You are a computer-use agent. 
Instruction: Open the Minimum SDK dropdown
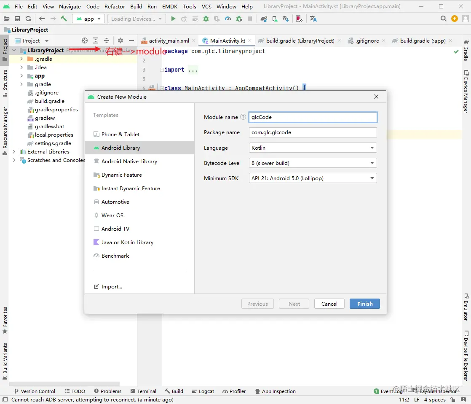click(313, 178)
